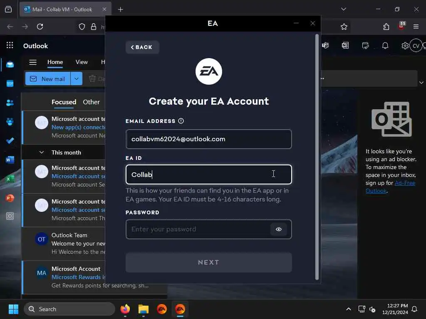
Task: Expand the New mail dropdown arrow
Action: [x=77, y=79]
